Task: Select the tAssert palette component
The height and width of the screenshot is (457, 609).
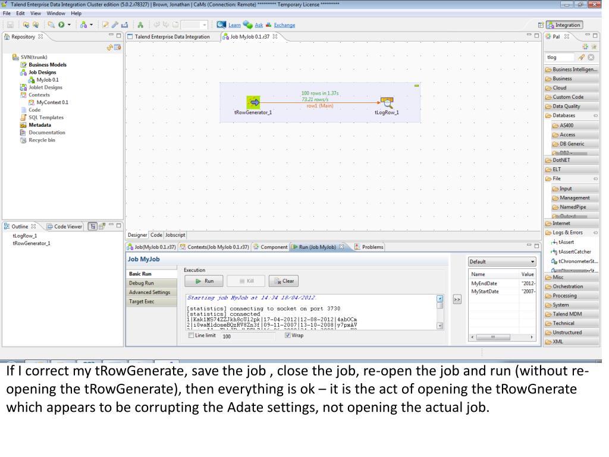Action: [562, 242]
